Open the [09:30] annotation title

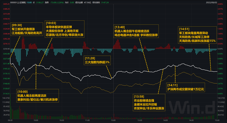17,25
